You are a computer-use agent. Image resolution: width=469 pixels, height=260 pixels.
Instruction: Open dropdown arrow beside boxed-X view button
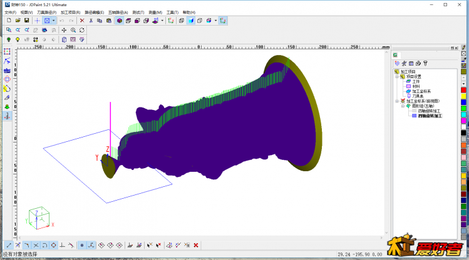tap(54, 21)
